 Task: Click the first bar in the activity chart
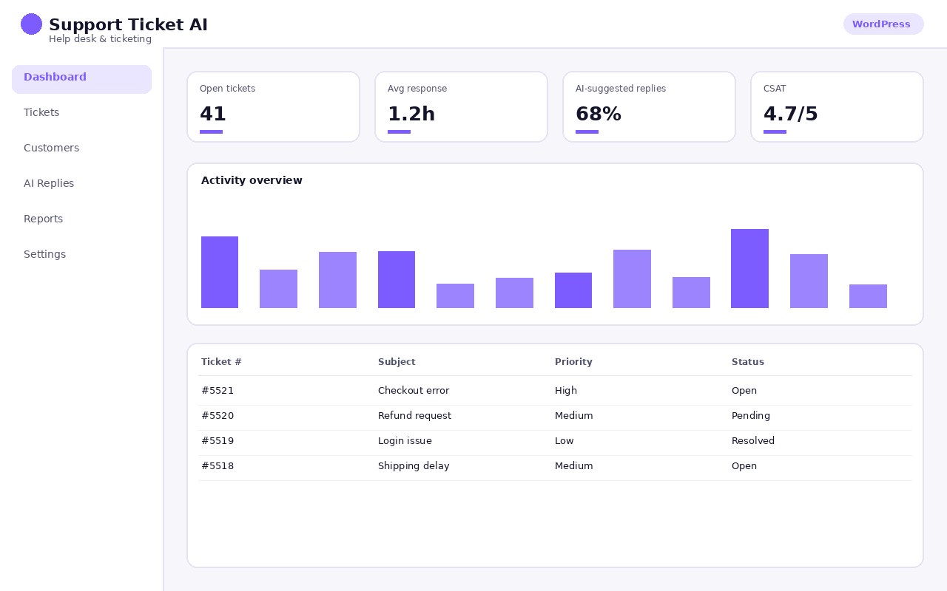(220, 272)
